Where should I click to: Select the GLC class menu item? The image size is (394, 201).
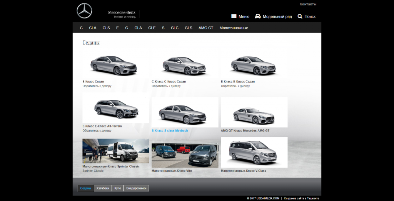tap(175, 28)
